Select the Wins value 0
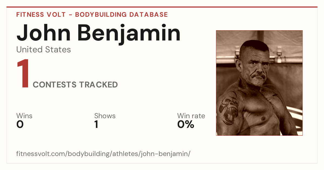Screen dimensions: 324x170 tap(20, 124)
